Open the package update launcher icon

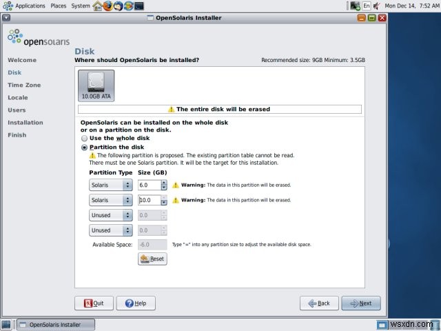click(129, 6)
